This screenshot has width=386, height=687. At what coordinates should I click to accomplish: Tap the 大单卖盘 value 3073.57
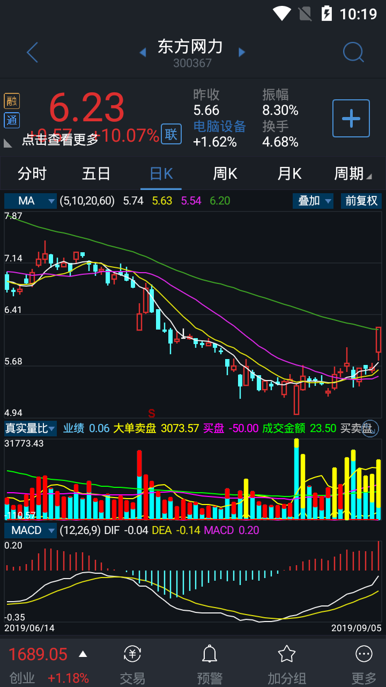click(x=180, y=428)
